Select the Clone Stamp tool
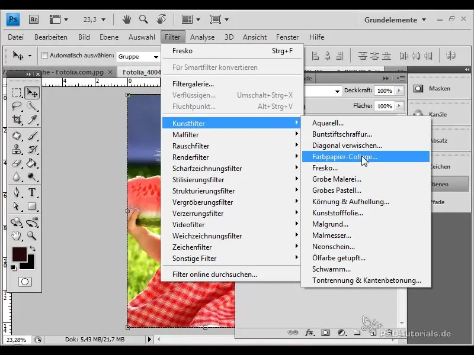The width and height of the screenshot is (474, 355). pos(17,149)
